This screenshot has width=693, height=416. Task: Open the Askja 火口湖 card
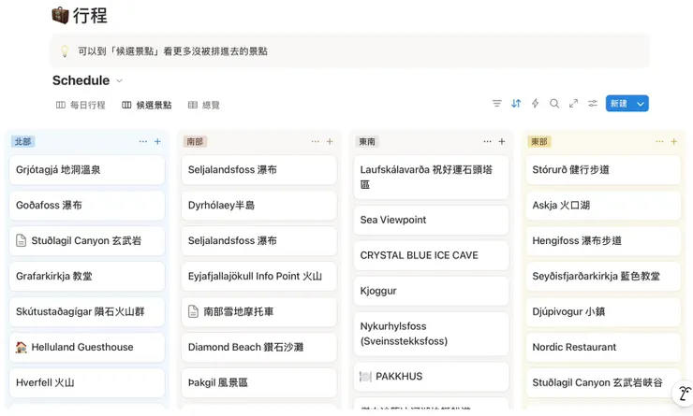tap(603, 205)
